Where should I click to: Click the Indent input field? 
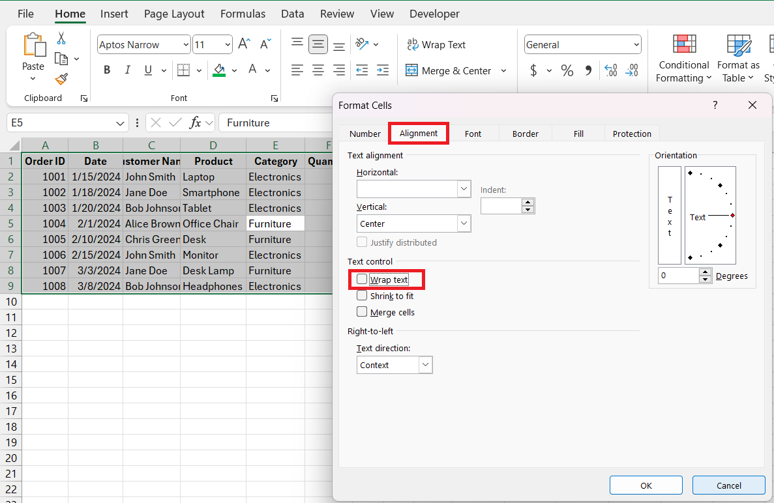coord(501,206)
